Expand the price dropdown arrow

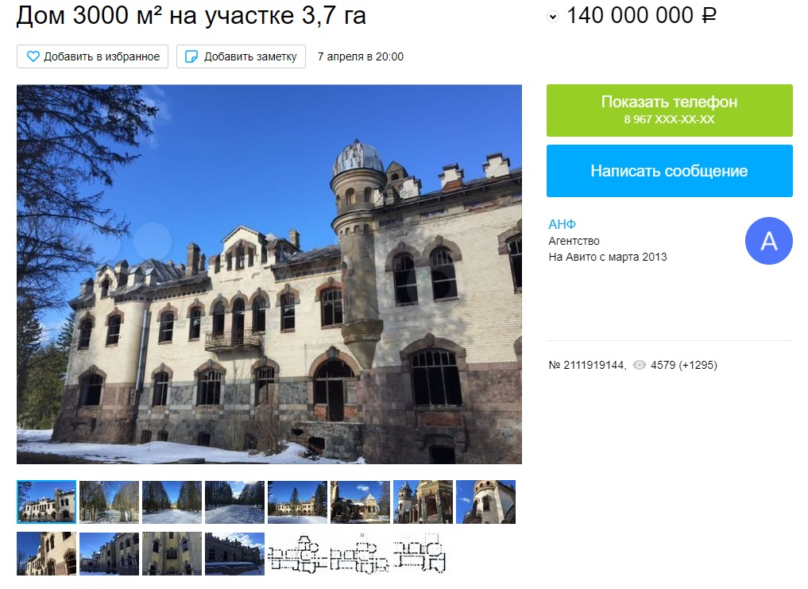click(552, 17)
